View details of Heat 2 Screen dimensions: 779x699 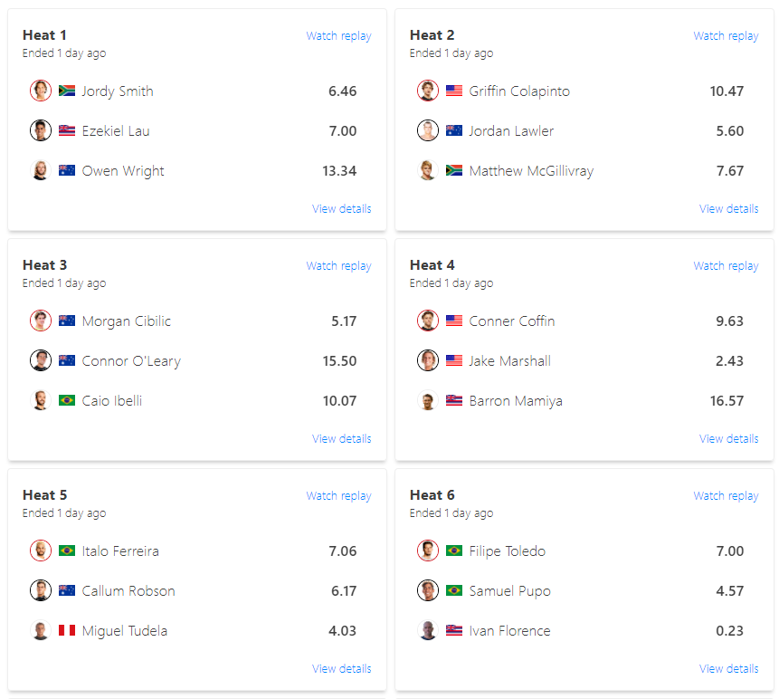728,208
